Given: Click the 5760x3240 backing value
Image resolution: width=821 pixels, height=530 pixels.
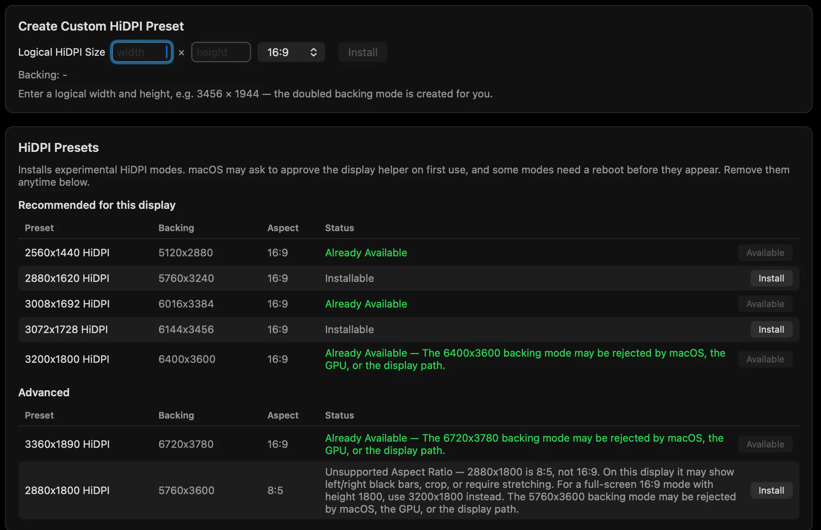Looking at the screenshot, I should pyautogui.click(x=186, y=278).
